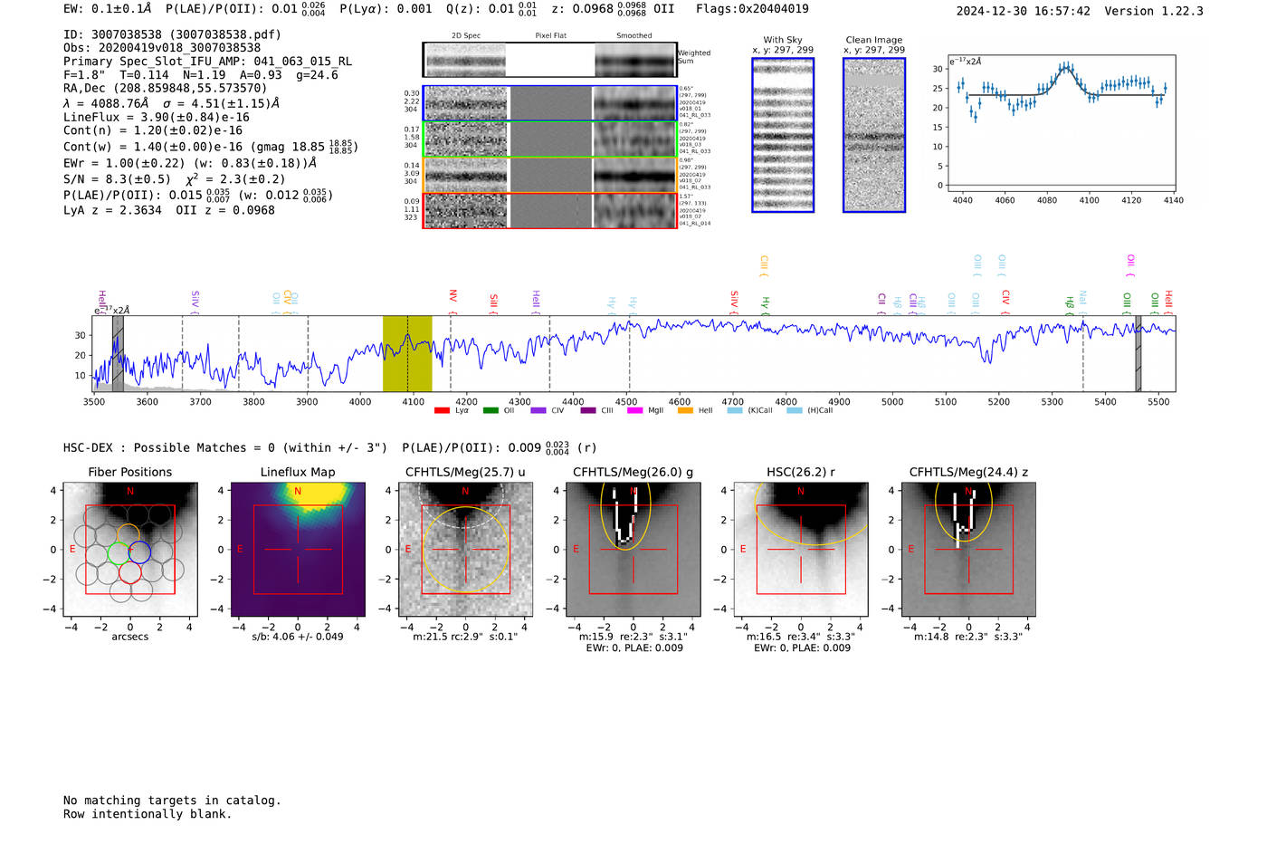Select the orange-bordered fiber cutout row

point(549,175)
